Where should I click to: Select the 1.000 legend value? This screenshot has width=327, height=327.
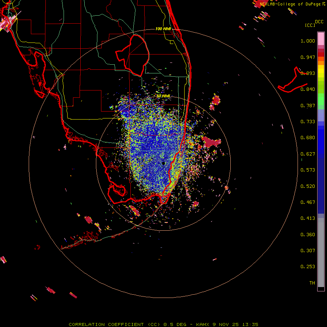coord(308,41)
